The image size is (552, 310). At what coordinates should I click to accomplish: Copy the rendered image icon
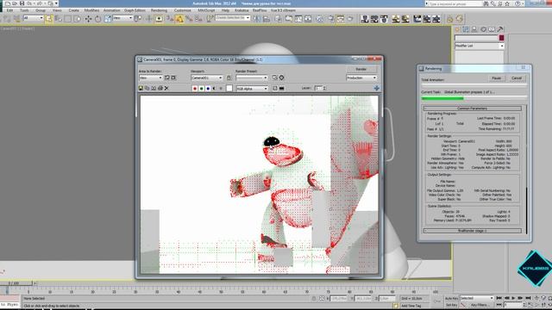click(147, 88)
